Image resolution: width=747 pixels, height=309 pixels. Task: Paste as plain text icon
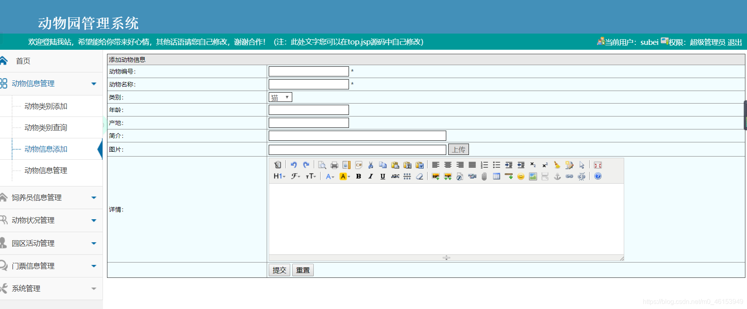[407, 165]
